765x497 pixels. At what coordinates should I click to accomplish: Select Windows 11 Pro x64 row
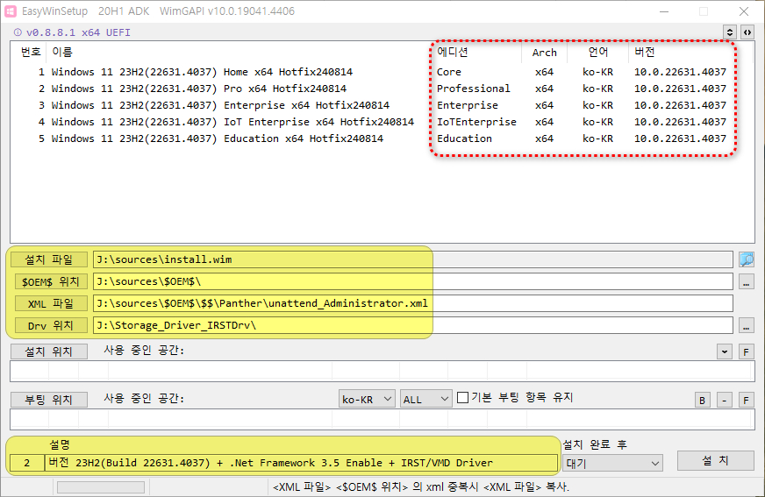[x=382, y=89]
